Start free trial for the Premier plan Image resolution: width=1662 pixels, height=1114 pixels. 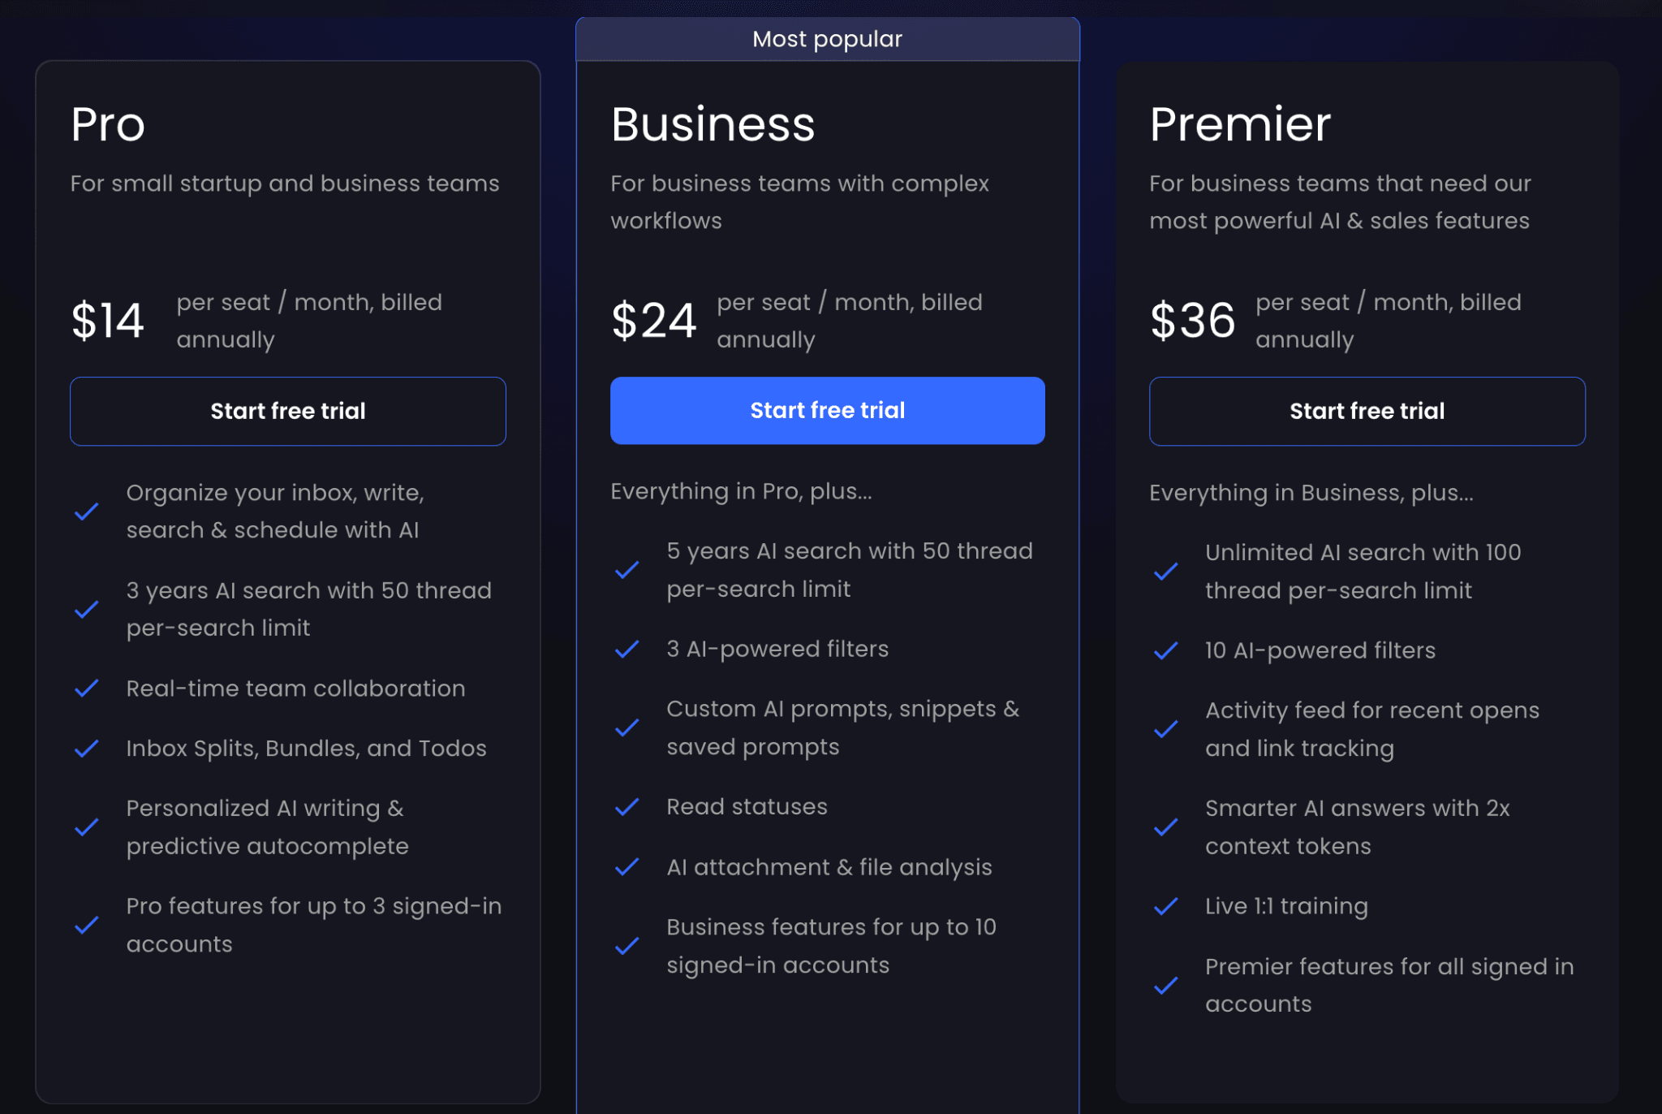pos(1367,411)
